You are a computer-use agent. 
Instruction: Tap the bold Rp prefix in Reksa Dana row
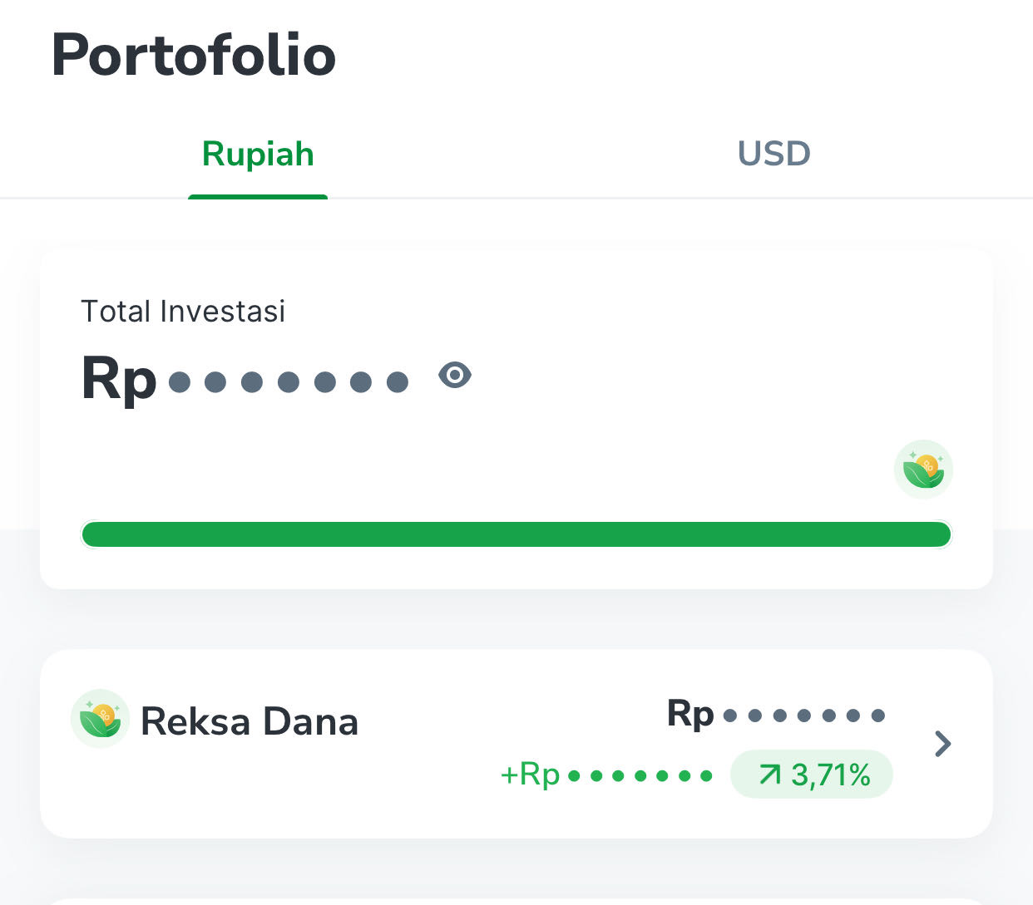pos(690,714)
